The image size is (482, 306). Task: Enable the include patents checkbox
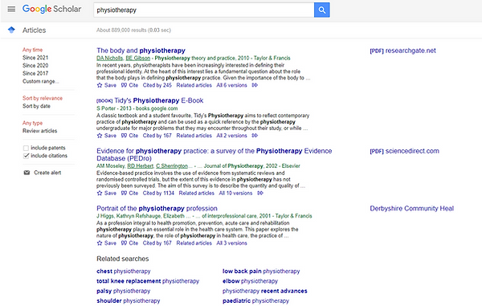[27, 148]
